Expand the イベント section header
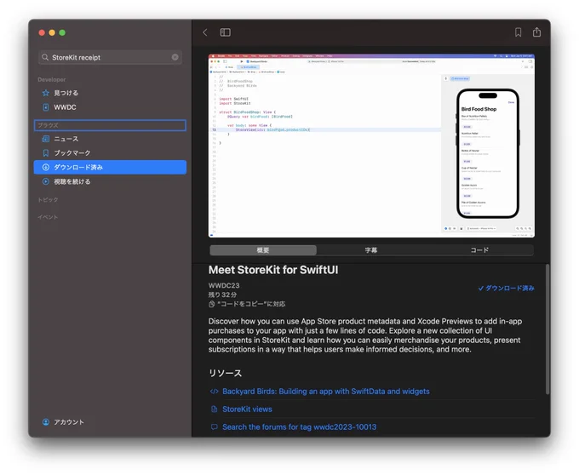579x475 pixels. tap(48, 217)
